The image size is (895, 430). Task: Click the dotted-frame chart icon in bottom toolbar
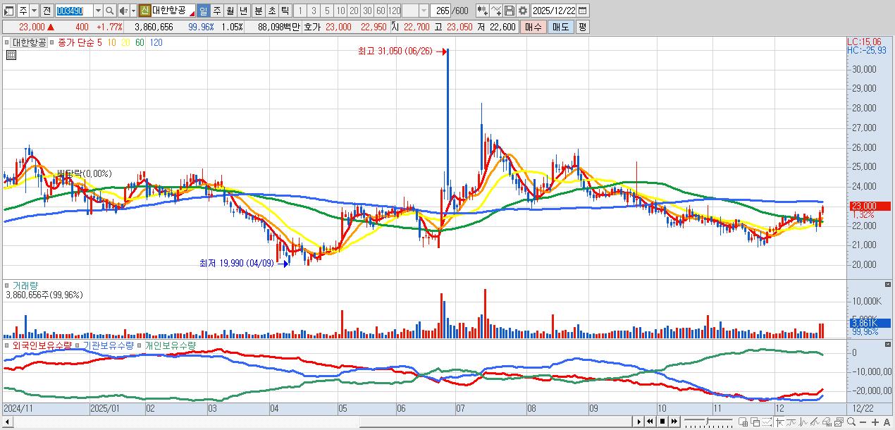click(767, 422)
